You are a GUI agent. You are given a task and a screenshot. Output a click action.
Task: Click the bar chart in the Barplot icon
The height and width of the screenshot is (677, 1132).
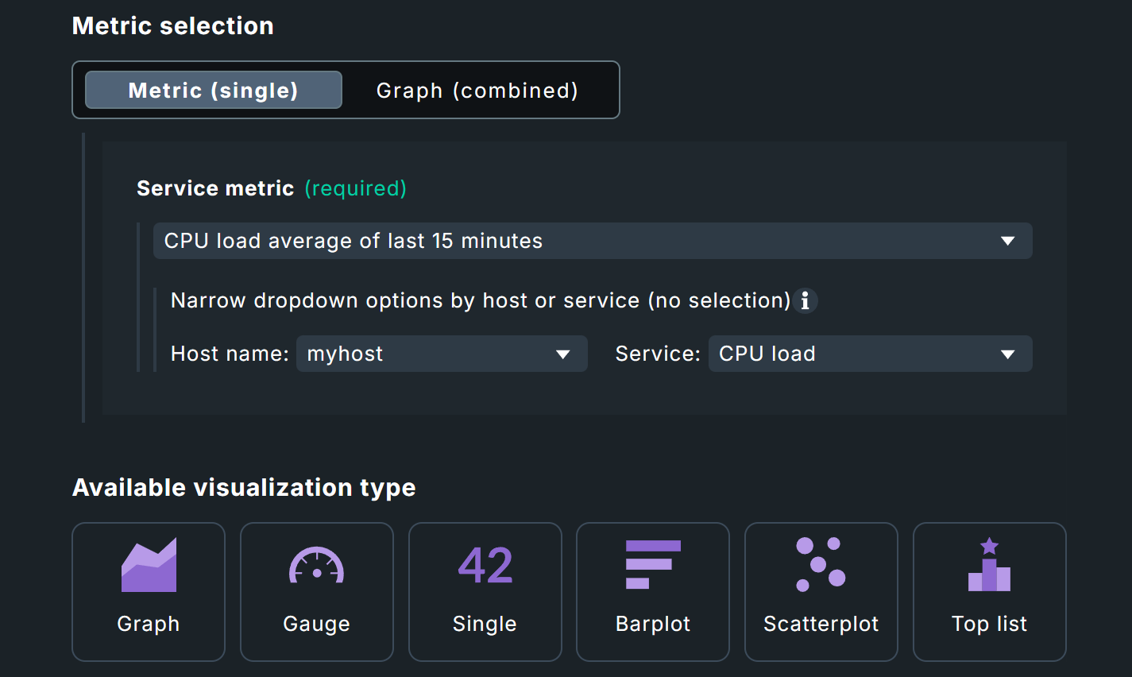click(652, 565)
